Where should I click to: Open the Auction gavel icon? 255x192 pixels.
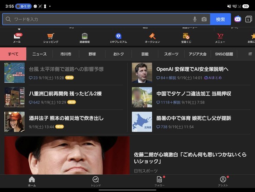(153, 38)
